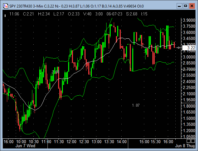The image size is (198, 151).
Task: Click the 2.4000 price axis label
Action: click(189, 81)
